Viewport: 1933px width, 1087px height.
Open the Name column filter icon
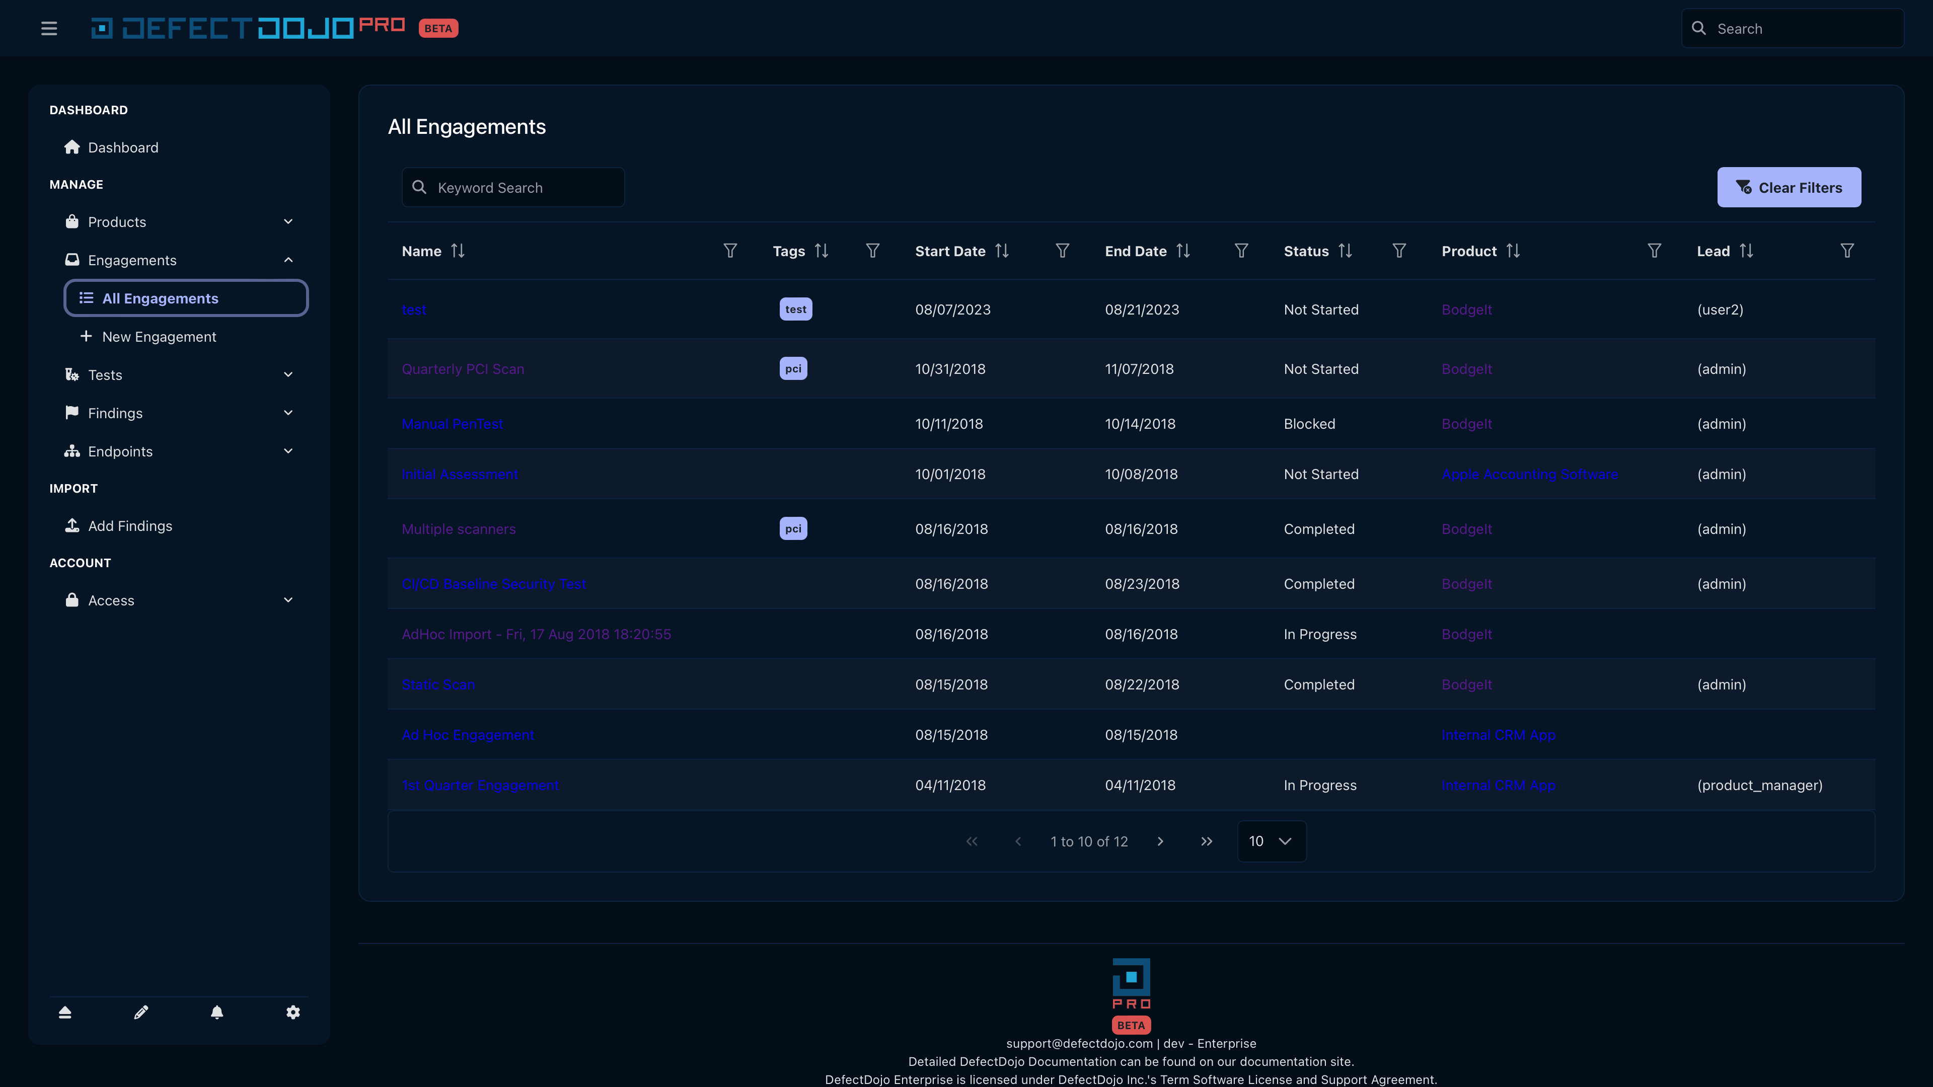pos(729,251)
